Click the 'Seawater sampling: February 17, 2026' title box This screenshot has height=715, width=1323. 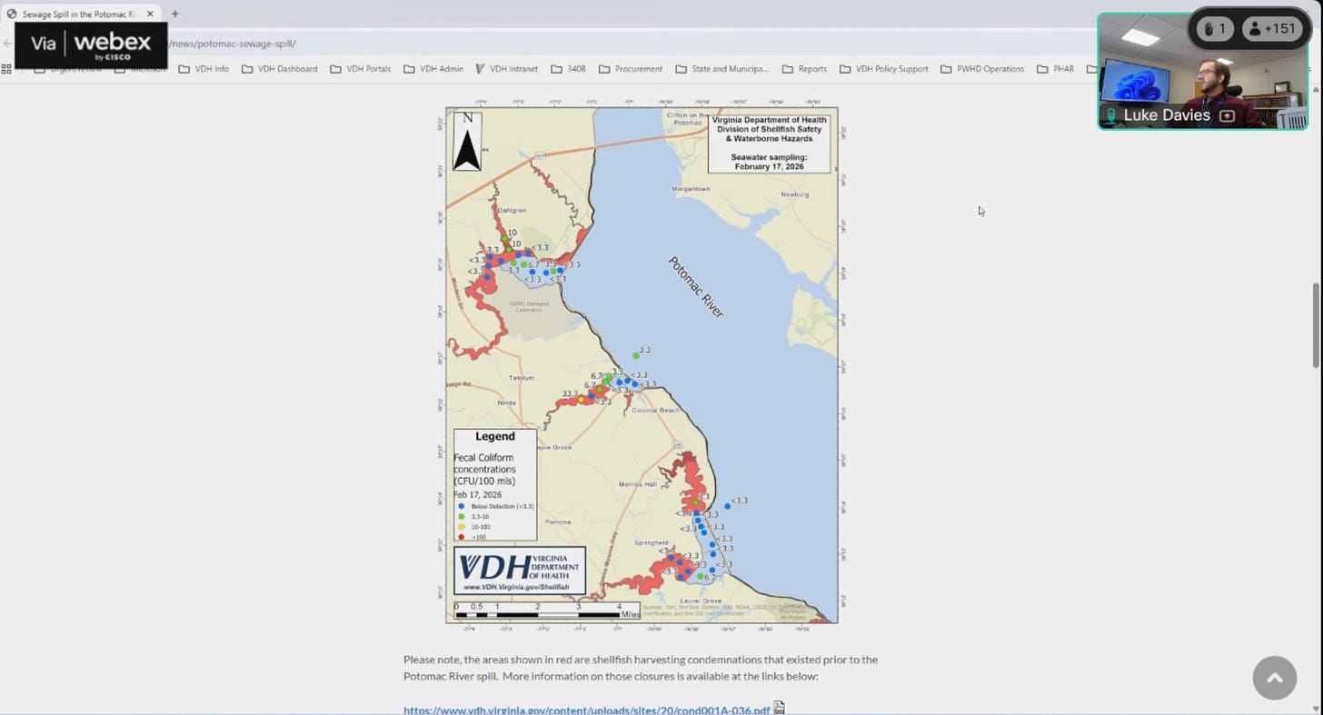[770, 143]
